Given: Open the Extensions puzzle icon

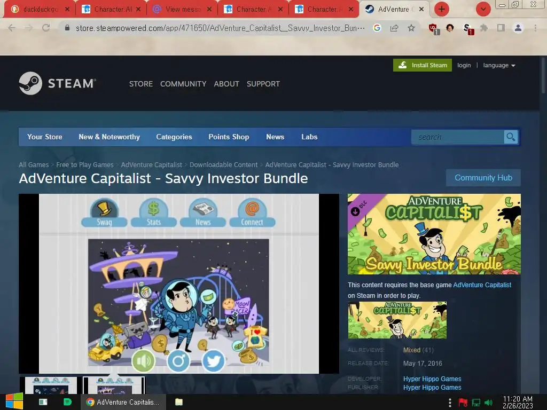Looking at the screenshot, I should pos(483,28).
